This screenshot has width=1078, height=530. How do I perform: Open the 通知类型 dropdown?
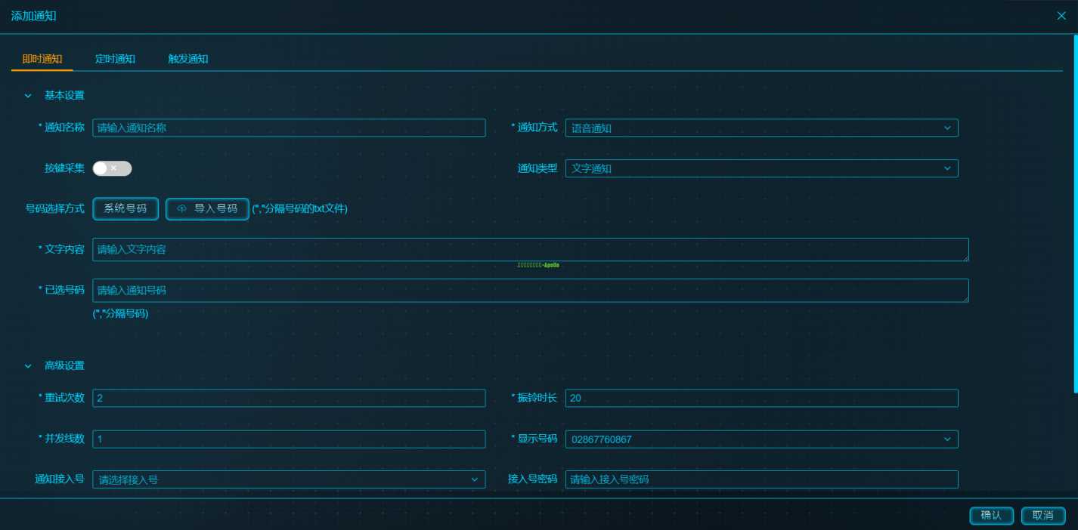[761, 168]
